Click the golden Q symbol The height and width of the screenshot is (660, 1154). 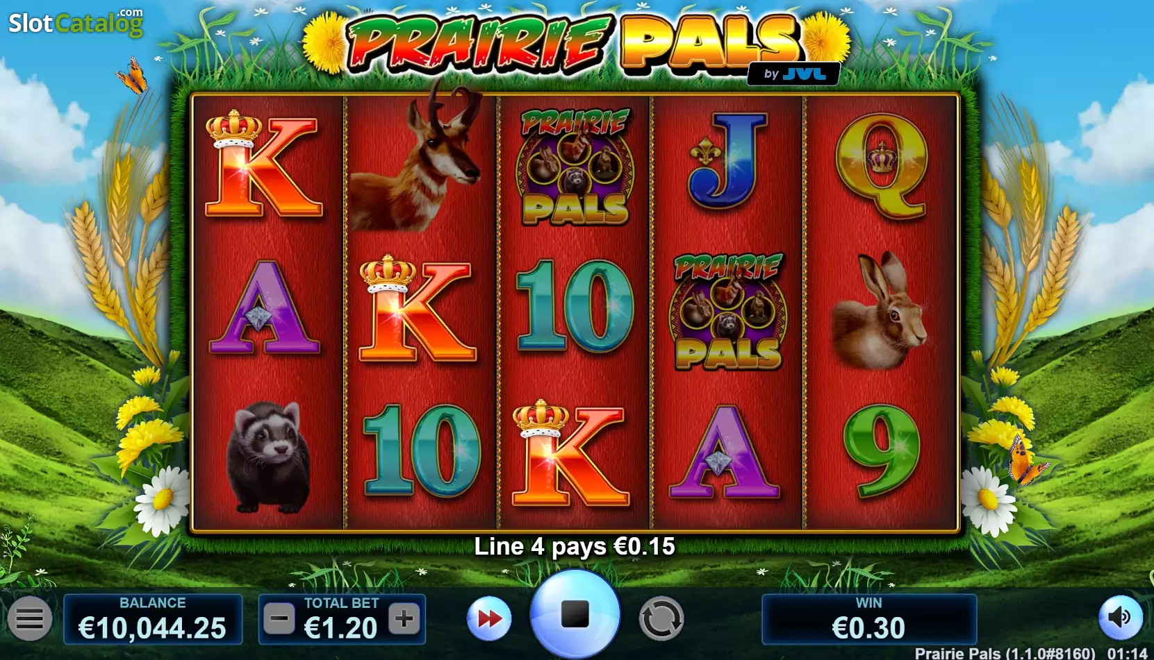click(x=882, y=167)
